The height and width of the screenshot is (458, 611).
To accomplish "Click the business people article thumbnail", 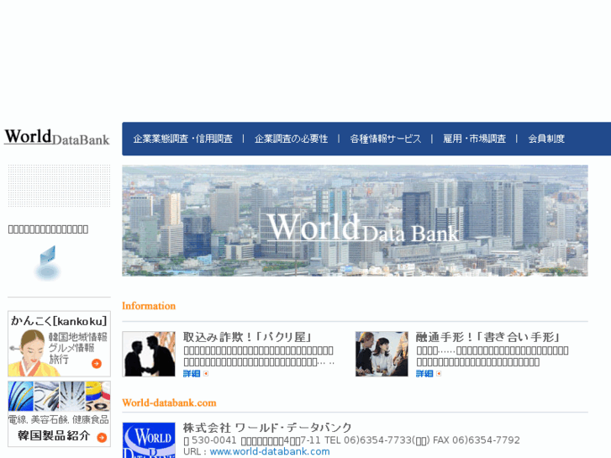I will click(382, 354).
